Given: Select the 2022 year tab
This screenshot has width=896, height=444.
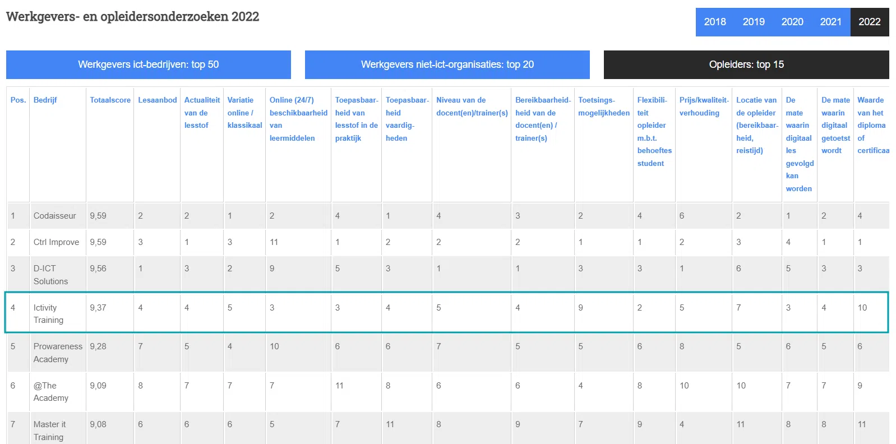Looking at the screenshot, I should pos(870,22).
